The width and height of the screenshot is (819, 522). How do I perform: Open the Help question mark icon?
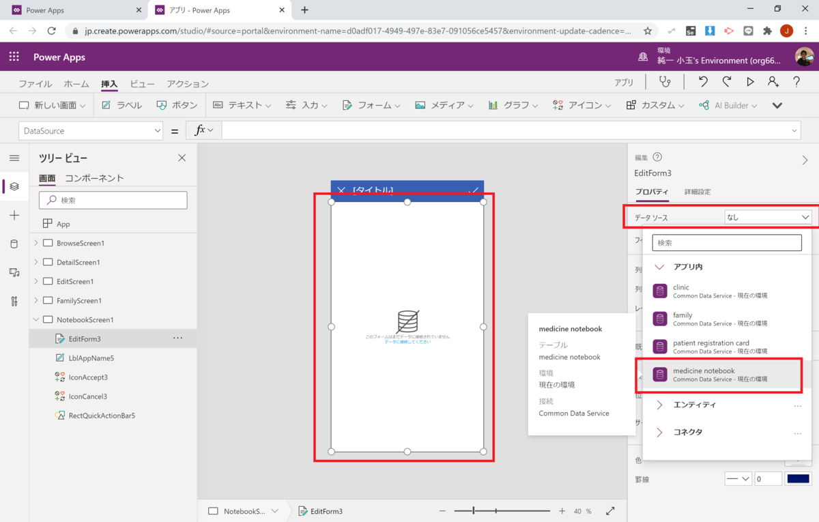pyautogui.click(x=796, y=82)
